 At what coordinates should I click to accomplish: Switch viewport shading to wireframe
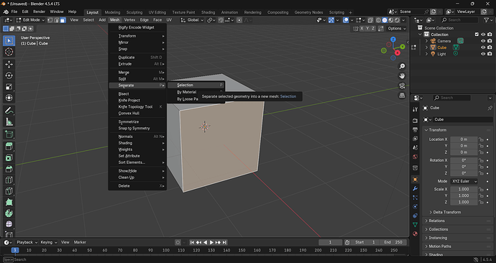[x=378, y=20]
